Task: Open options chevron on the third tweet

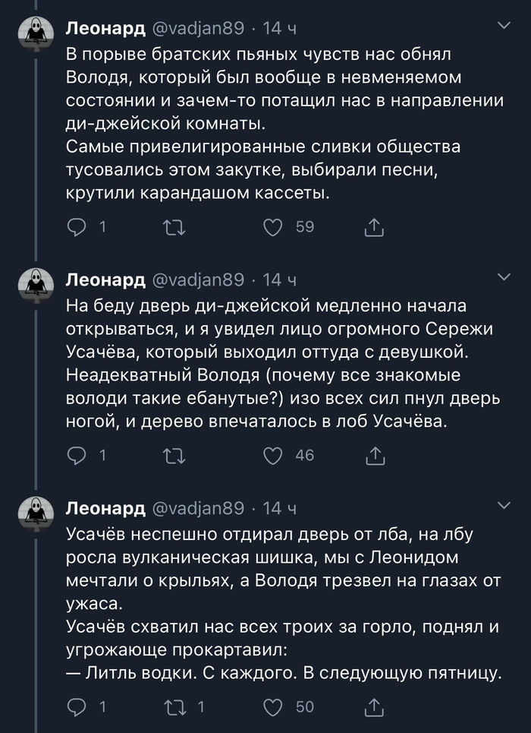Action: coord(504,505)
